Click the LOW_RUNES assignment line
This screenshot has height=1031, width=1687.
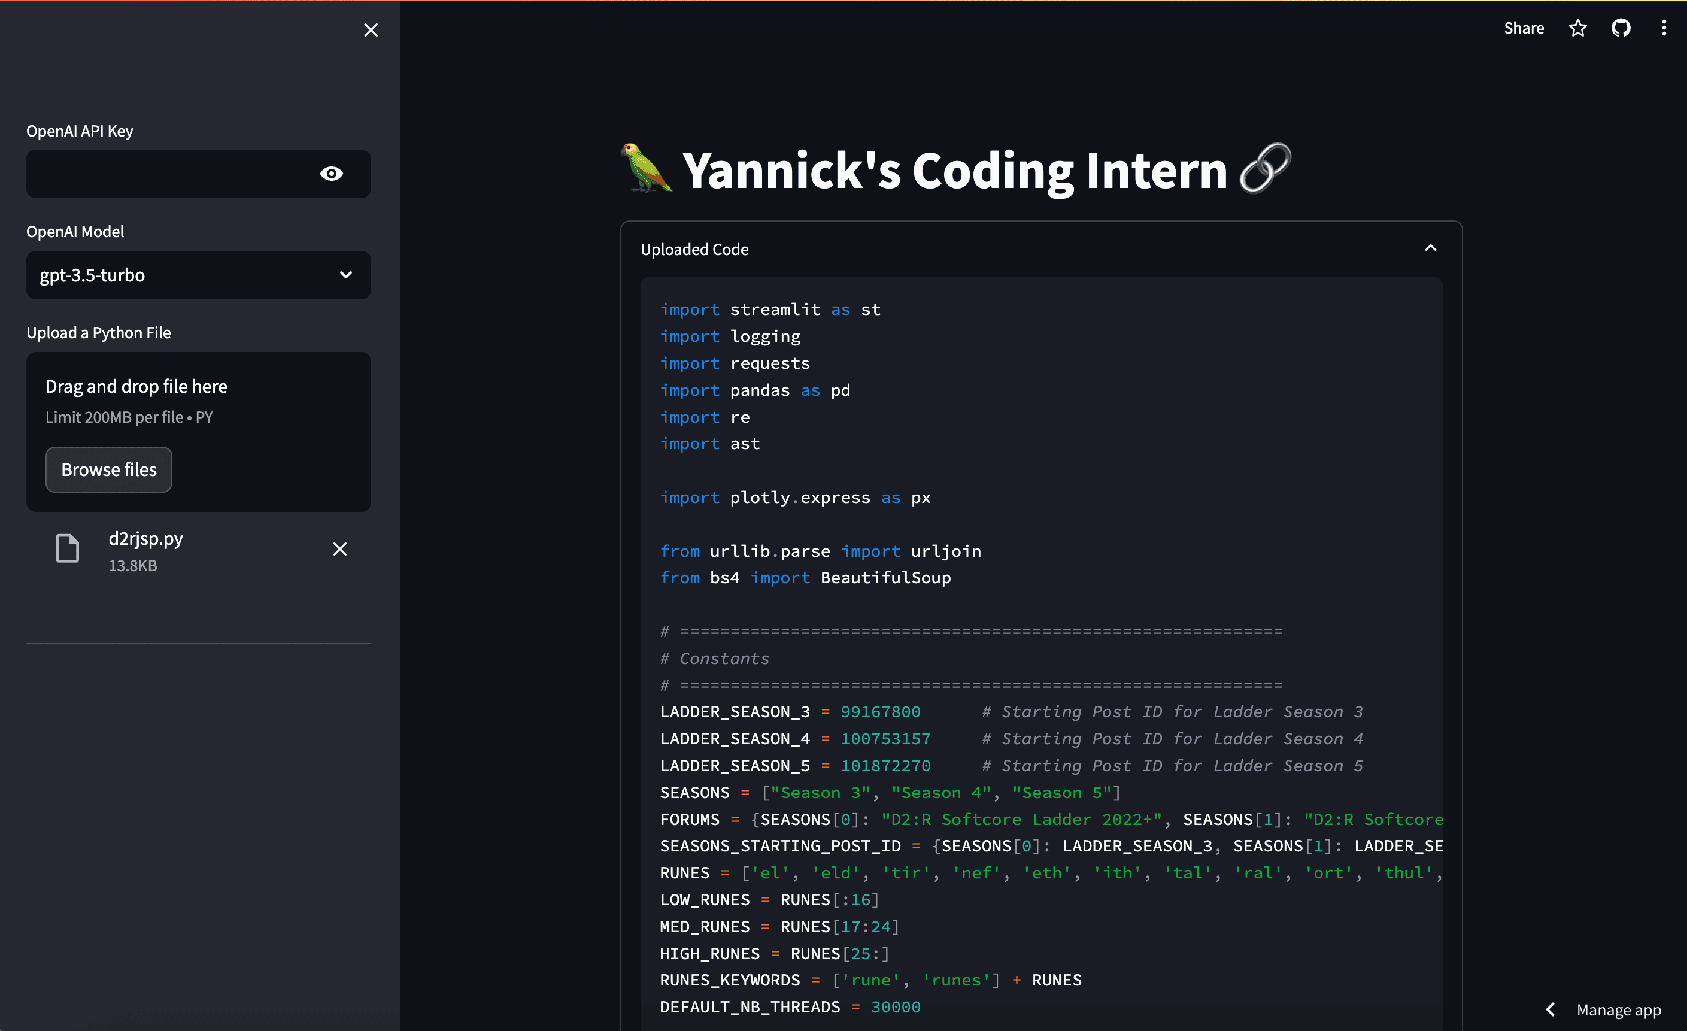click(x=769, y=899)
